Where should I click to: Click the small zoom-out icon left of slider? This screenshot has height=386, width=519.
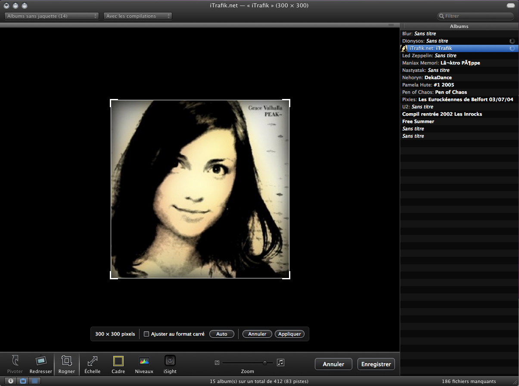click(x=217, y=363)
